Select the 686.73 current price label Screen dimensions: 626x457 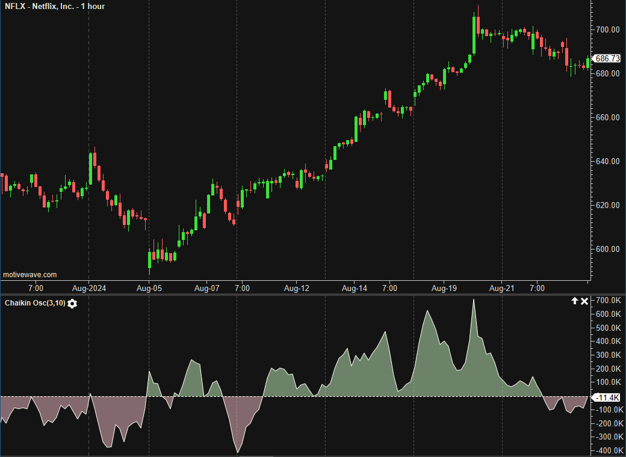click(x=607, y=58)
